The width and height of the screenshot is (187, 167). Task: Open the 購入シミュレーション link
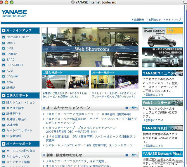tap(21, 102)
